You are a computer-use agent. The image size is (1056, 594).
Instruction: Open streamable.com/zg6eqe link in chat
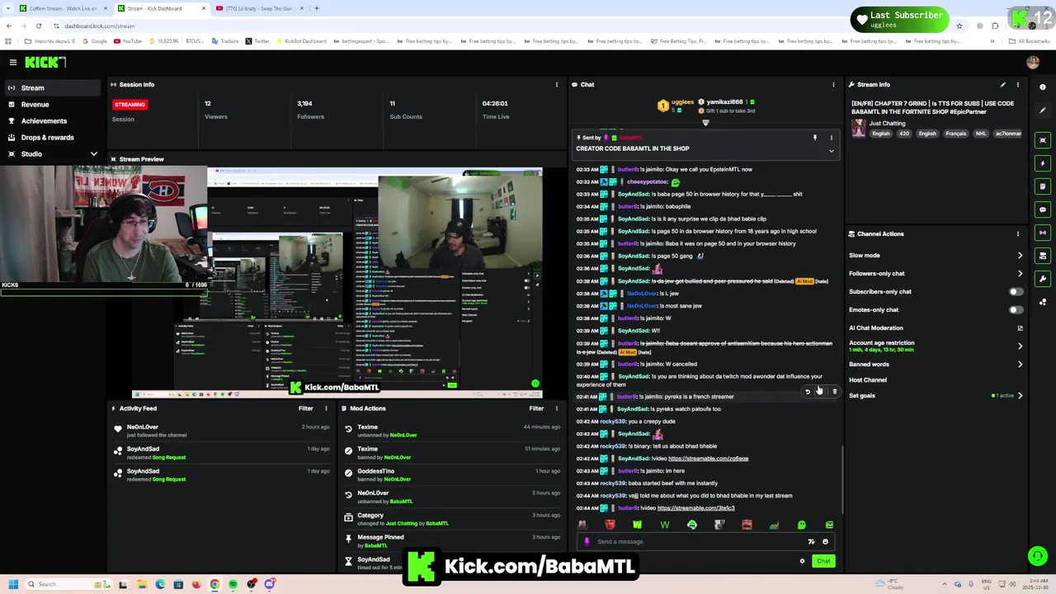point(708,459)
